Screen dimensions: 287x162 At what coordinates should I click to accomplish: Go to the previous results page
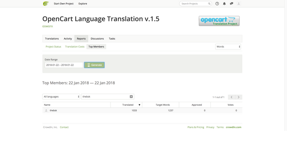pos(231,97)
